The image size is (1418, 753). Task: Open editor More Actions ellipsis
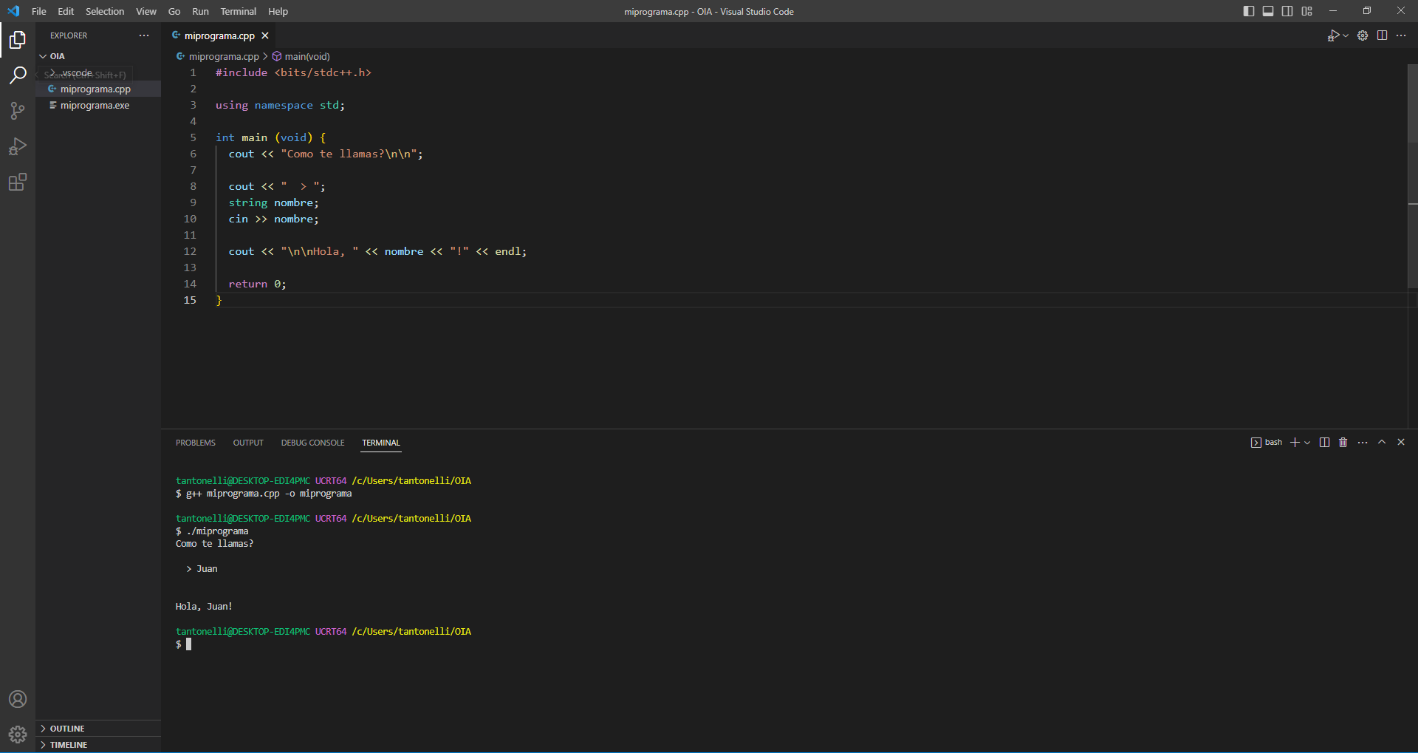click(x=1401, y=35)
